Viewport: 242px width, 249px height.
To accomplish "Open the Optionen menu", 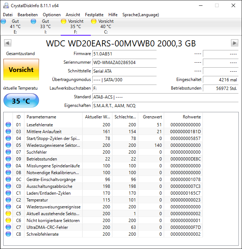I will click(x=52, y=15).
